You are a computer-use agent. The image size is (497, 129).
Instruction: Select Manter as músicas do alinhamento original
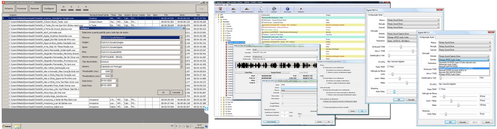pos(327,72)
